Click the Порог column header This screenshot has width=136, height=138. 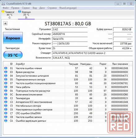[x=100, y=64]
